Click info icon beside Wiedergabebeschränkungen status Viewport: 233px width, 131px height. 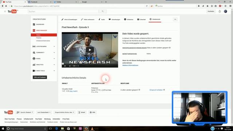click(x=170, y=48)
